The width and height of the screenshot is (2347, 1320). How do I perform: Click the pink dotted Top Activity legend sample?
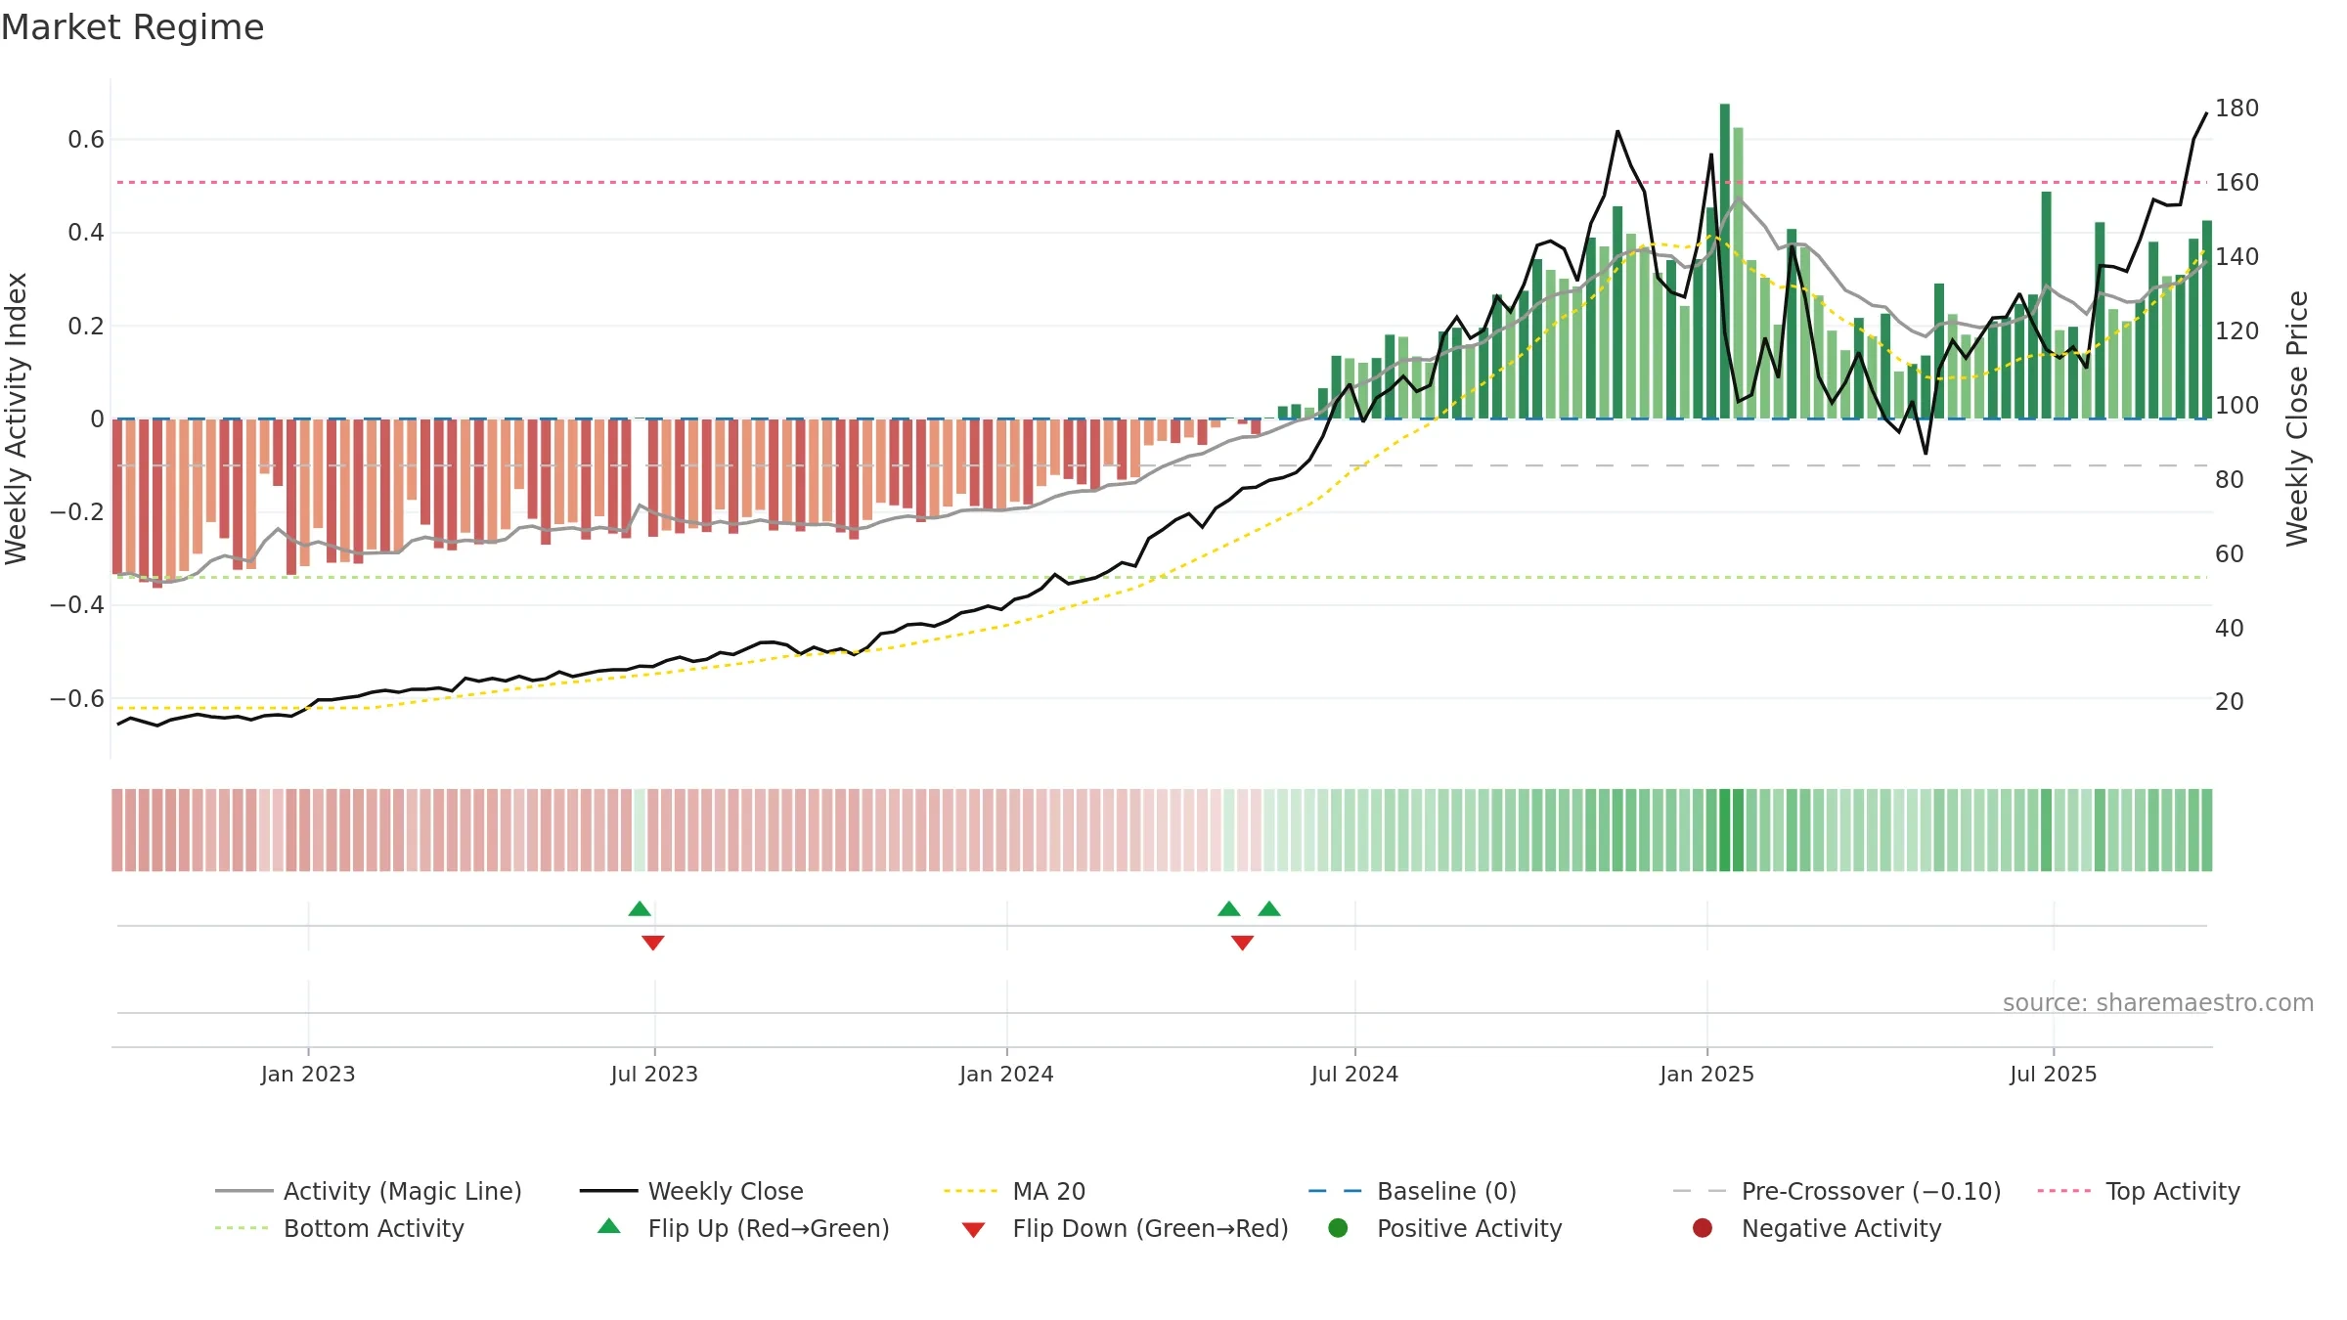2064,1191
